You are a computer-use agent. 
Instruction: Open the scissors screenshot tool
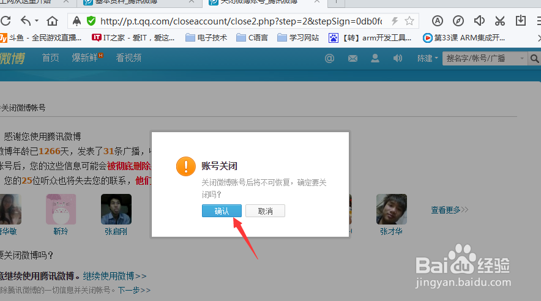[x=500, y=21]
